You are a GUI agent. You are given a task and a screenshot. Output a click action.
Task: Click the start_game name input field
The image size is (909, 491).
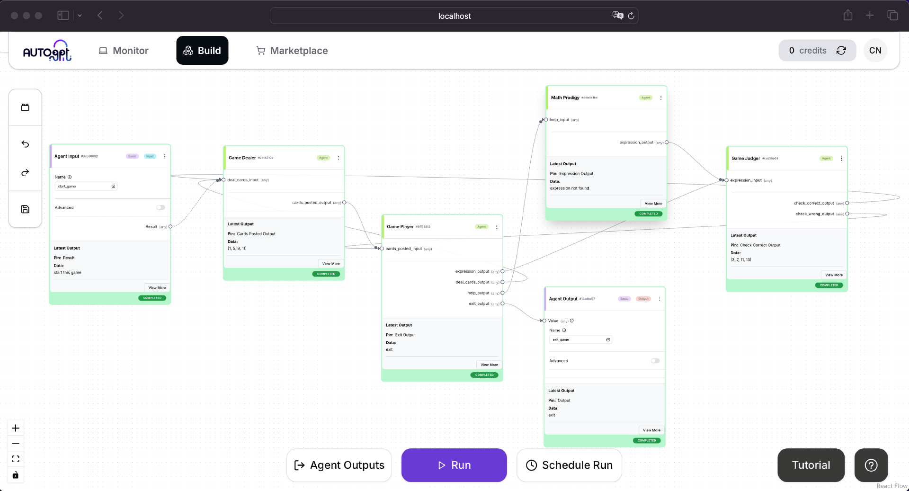[86, 187]
